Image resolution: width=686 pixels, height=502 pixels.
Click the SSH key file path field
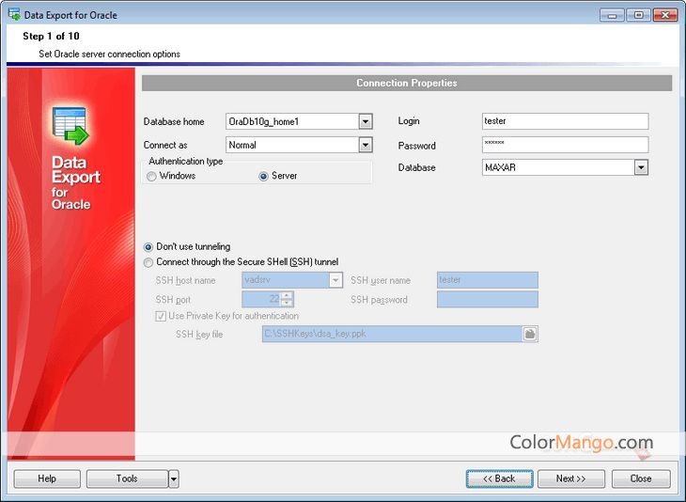tap(392, 334)
